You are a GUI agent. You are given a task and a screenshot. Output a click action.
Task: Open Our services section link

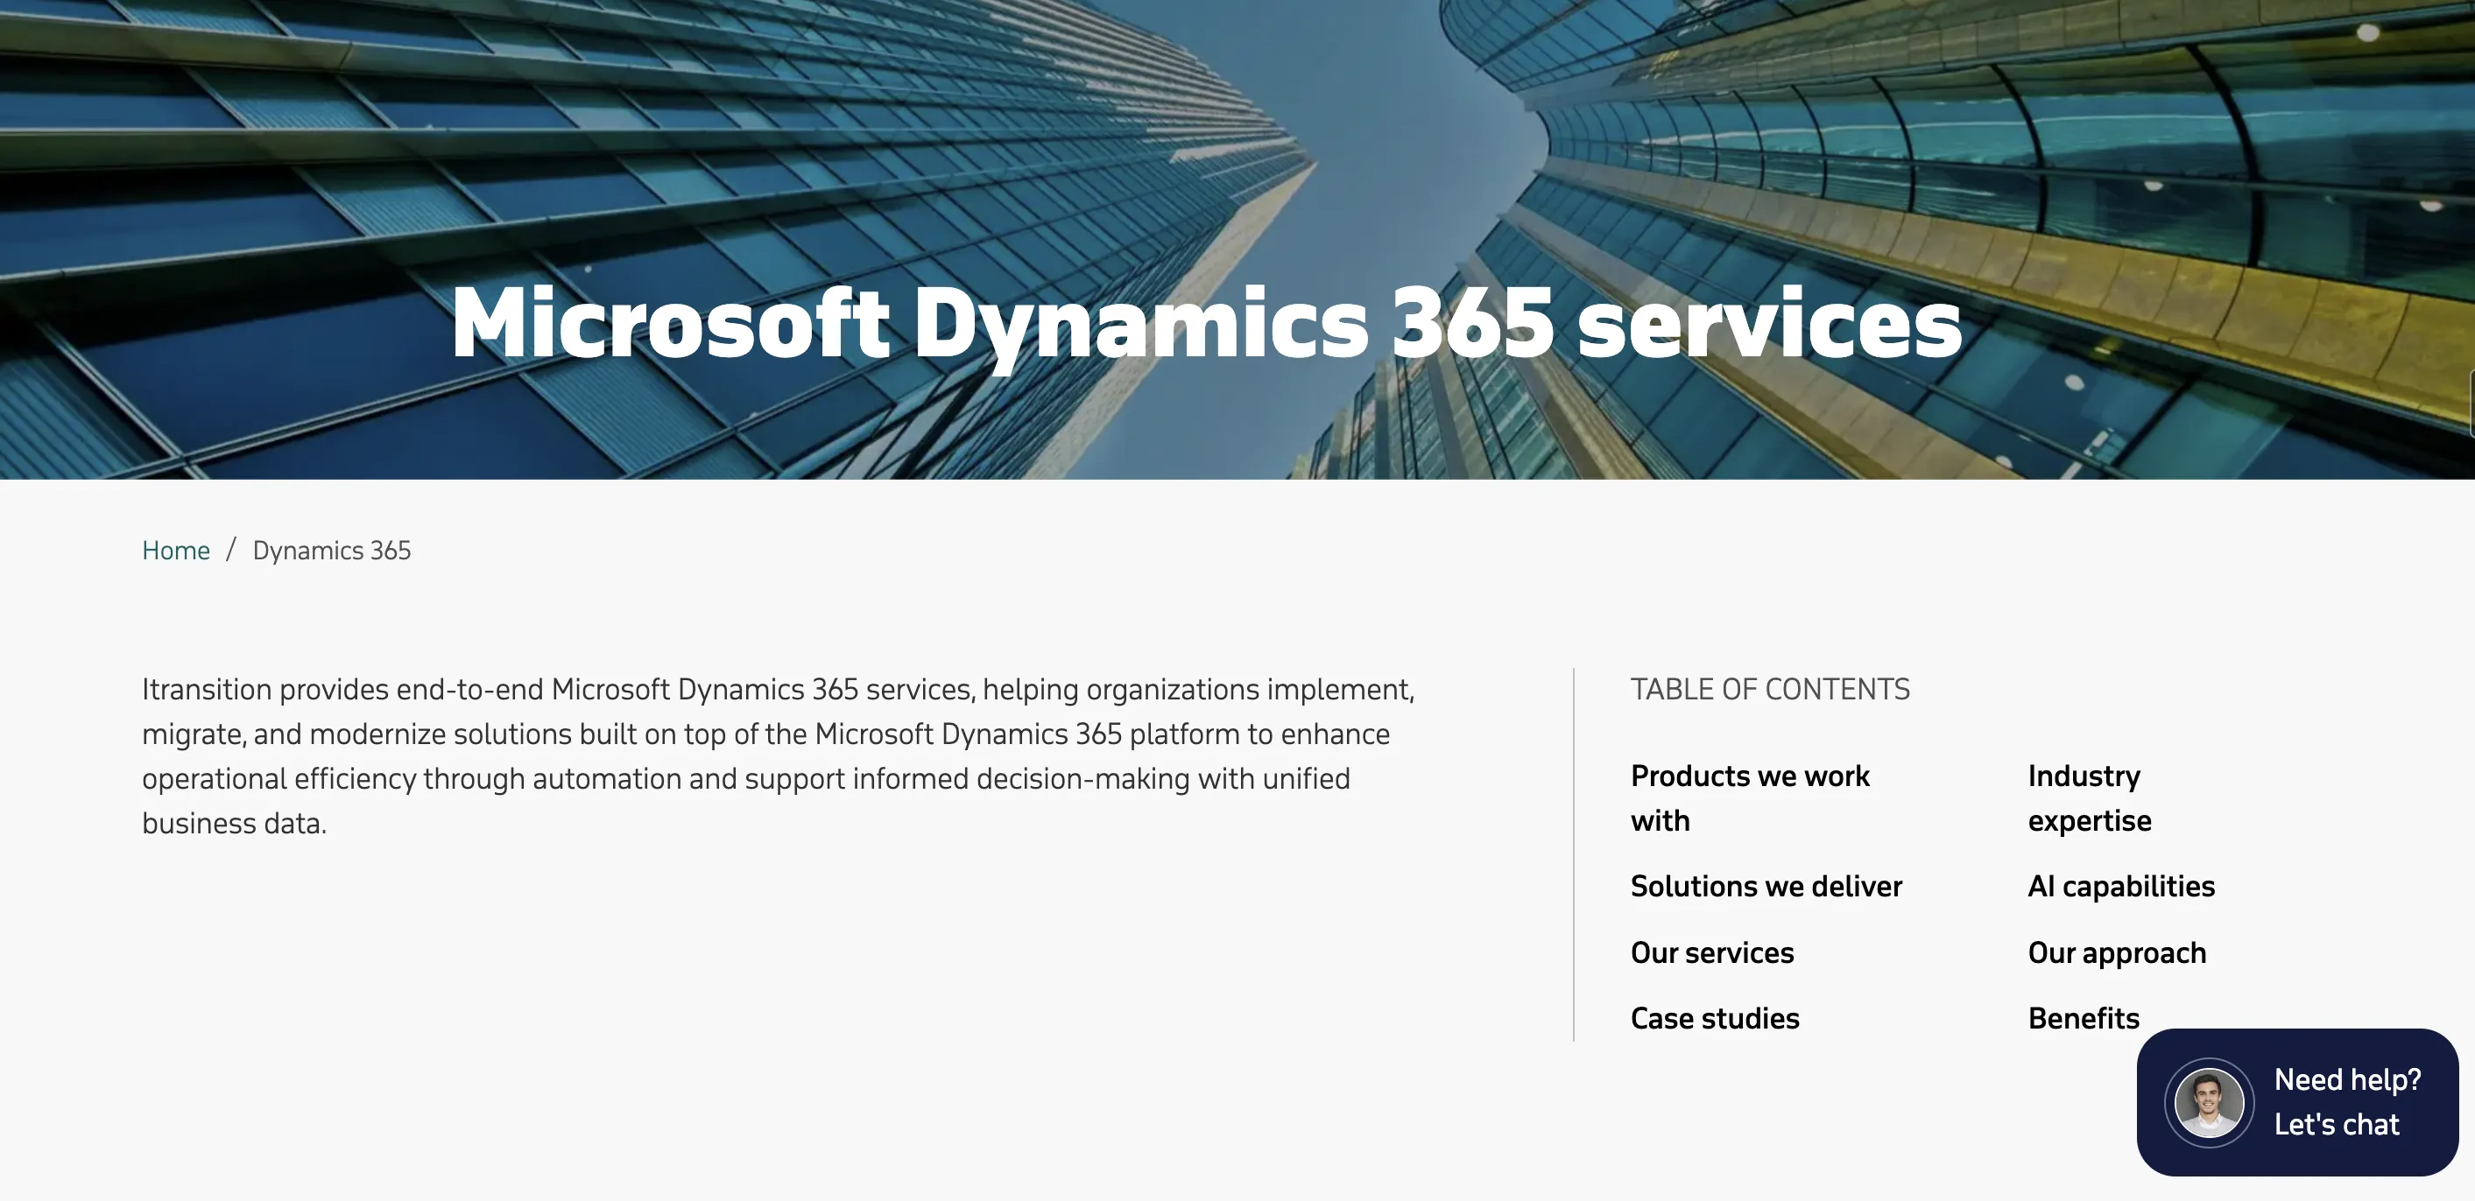1712,952
